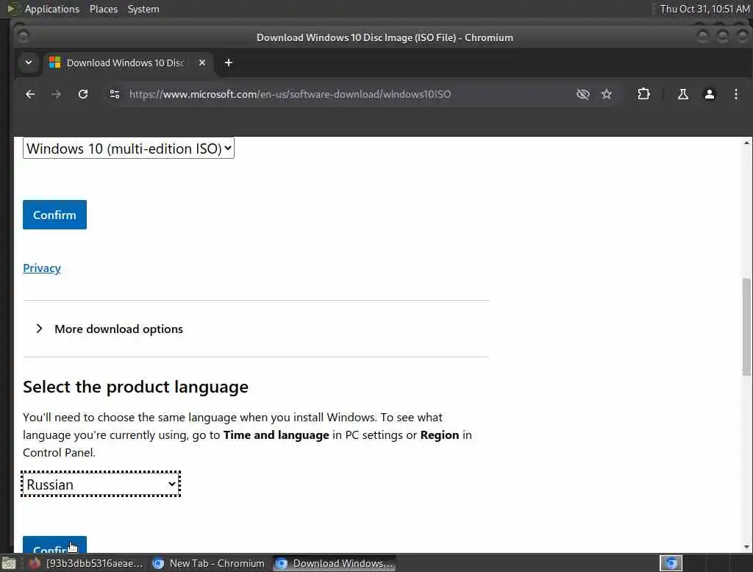Click the bold Region text
This screenshot has height=572, width=753.
pos(440,435)
